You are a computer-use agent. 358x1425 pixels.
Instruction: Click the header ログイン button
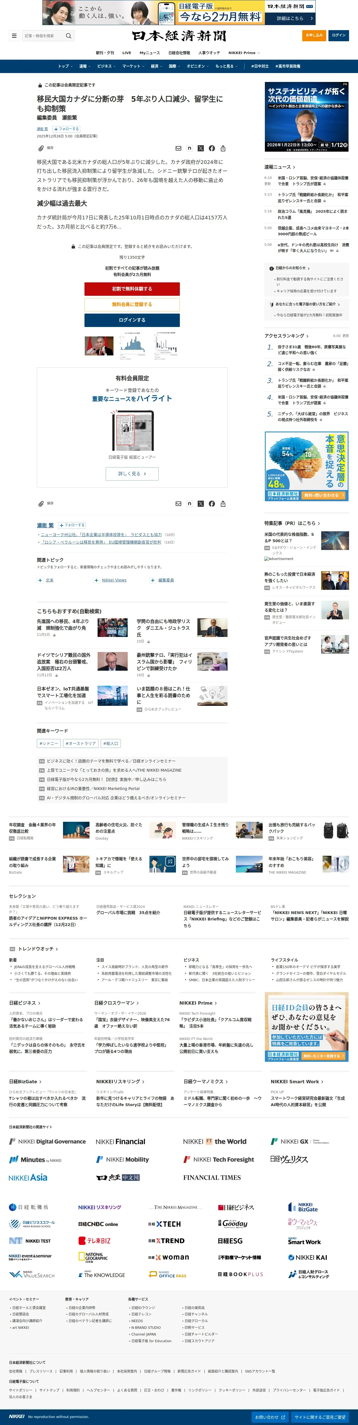(x=339, y=35)
